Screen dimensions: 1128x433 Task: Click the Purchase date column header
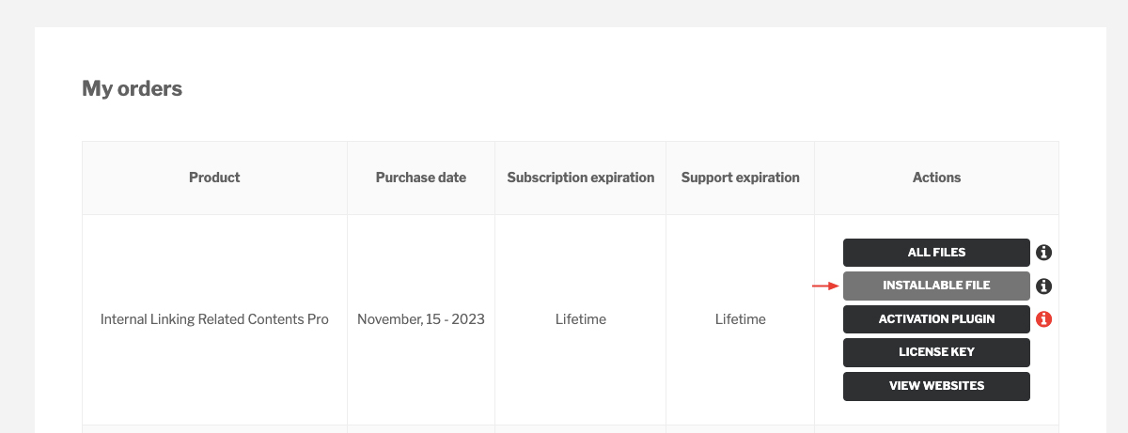[421, 178]
